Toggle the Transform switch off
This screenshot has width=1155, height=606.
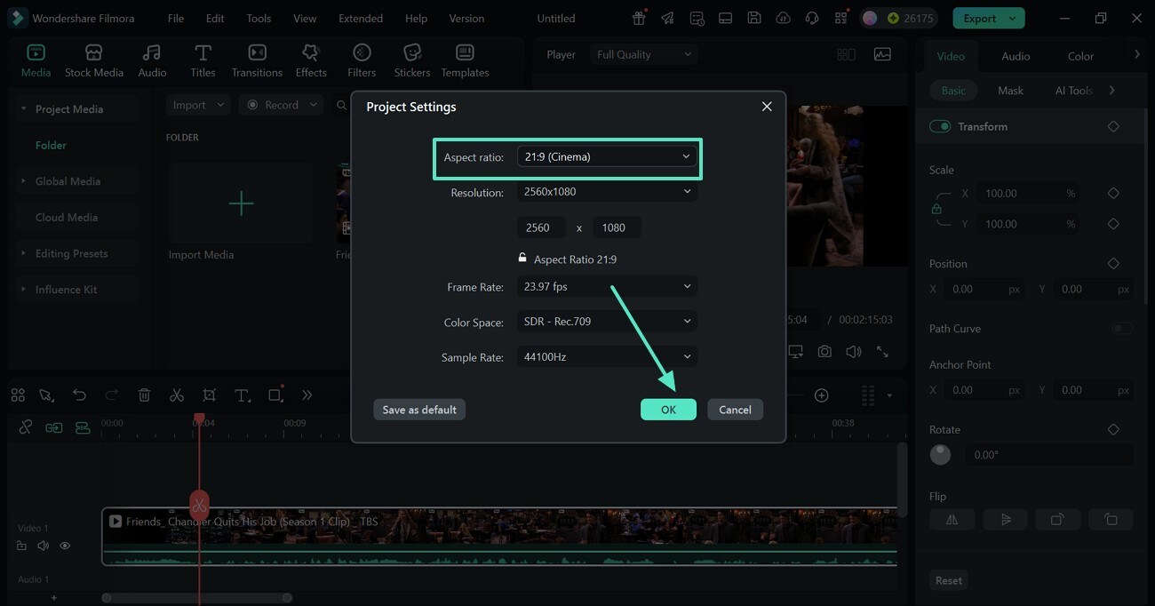coord(940,125)
